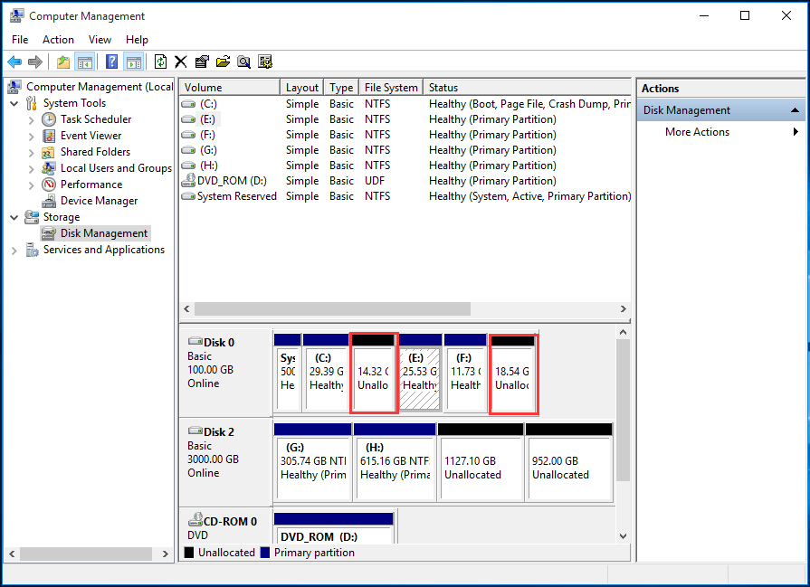Viewport: 810px width, 587px height.
Task: Click the Primary partition blue legend swatch
Action: click(265, 553)
